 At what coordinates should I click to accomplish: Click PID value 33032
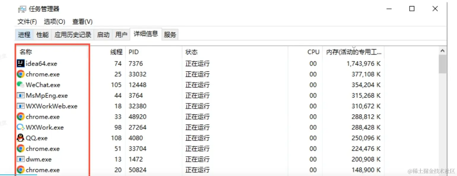coord(137,74)
